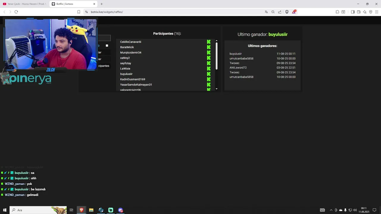The width and height of the screenshot is (381, 214).
Task: Open the browser hamburger menu
Action: coord(377,12)
